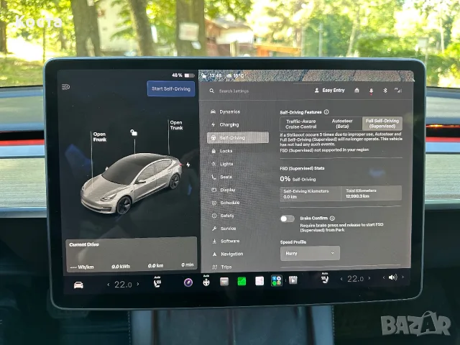Open the all apps launcher icon
Image resolution: width=460 pixels, height=345 pixels.
[276, 280]
